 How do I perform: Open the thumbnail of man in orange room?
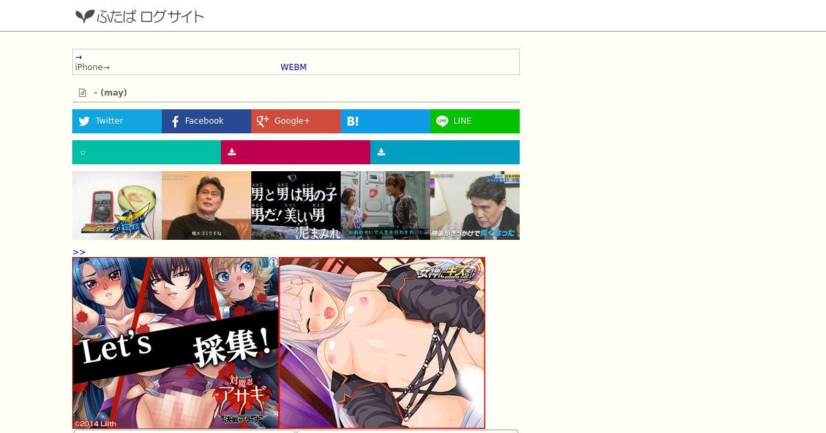coord(206,206)
